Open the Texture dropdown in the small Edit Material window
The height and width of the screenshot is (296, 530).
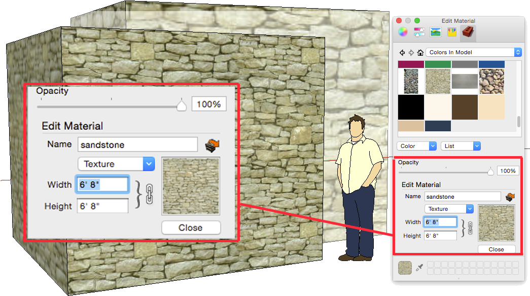(448, 209)
